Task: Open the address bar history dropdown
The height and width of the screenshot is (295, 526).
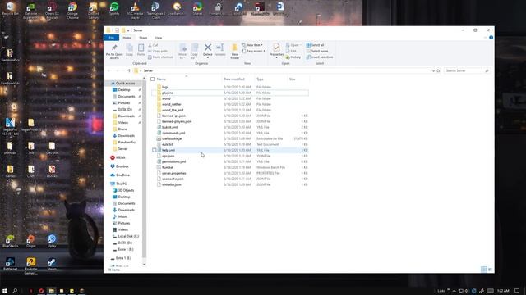Action: click(x=433, y=71)
